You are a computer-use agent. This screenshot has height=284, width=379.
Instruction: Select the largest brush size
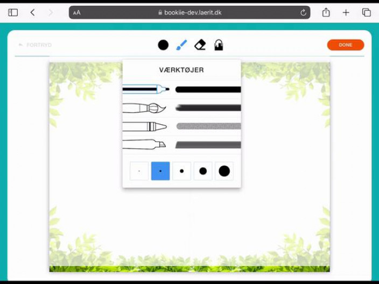(x=224, y=171)
